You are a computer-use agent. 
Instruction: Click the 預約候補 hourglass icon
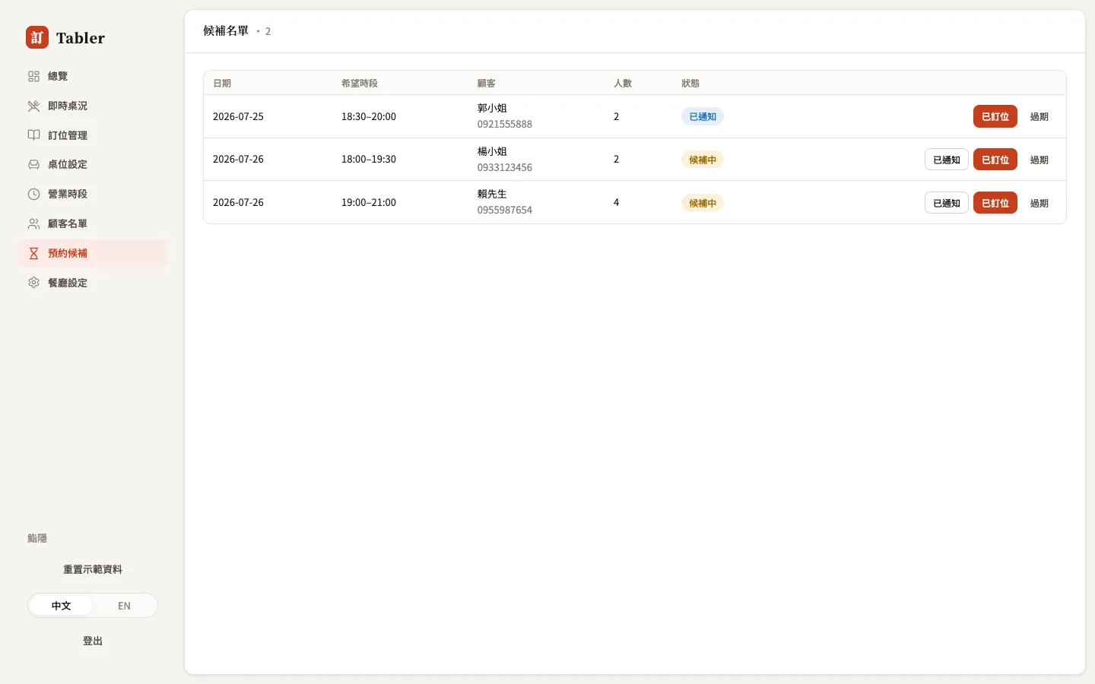[x=33, y=253]
